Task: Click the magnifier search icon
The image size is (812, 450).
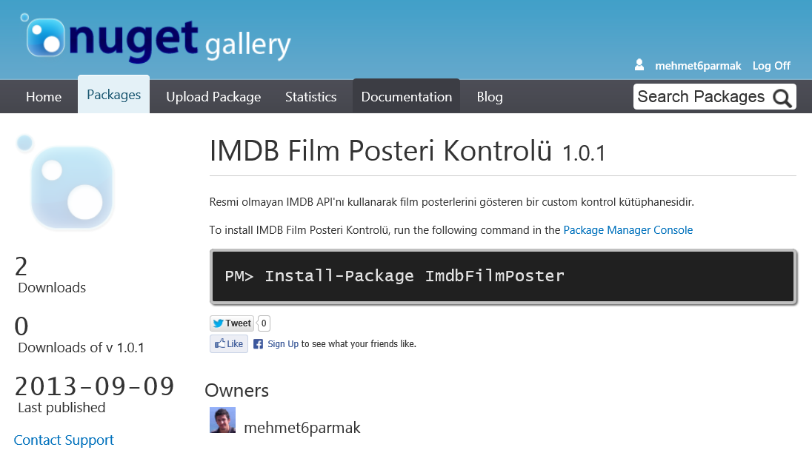Action: [782, 97]
